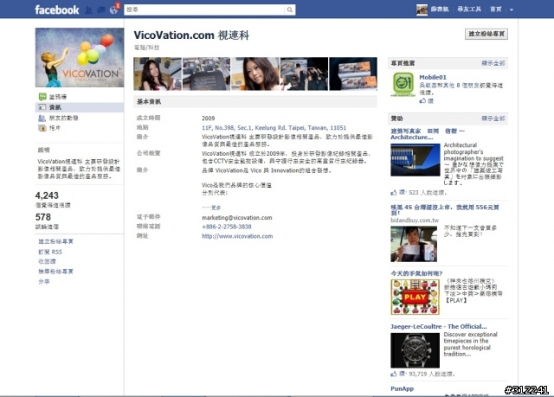This screenshot has width=554, height=397.
Task: Click the PLAY slot-machine ad image
Action: pyautogui.click(x=415, y=298)
